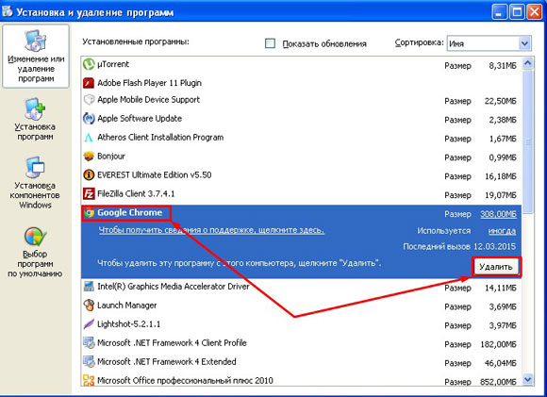Click the .NET Framework 4 Client Profile icon
The height and width of the screenshot is (397, 547).
[x=89, y=343]
